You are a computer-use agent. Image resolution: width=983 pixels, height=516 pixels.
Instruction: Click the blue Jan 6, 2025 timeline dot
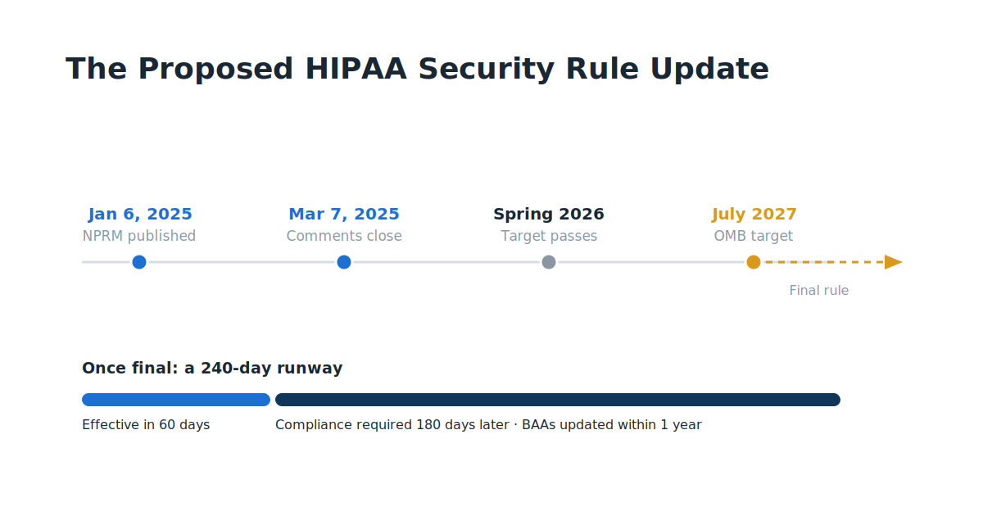pyautogui.click(x=139, y=262)
